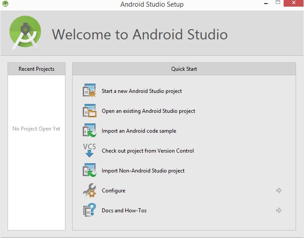Viewport: 304px width, 238px height.
Task: Click the 'No Project Open Yet' text
Action: click(36, 129)
